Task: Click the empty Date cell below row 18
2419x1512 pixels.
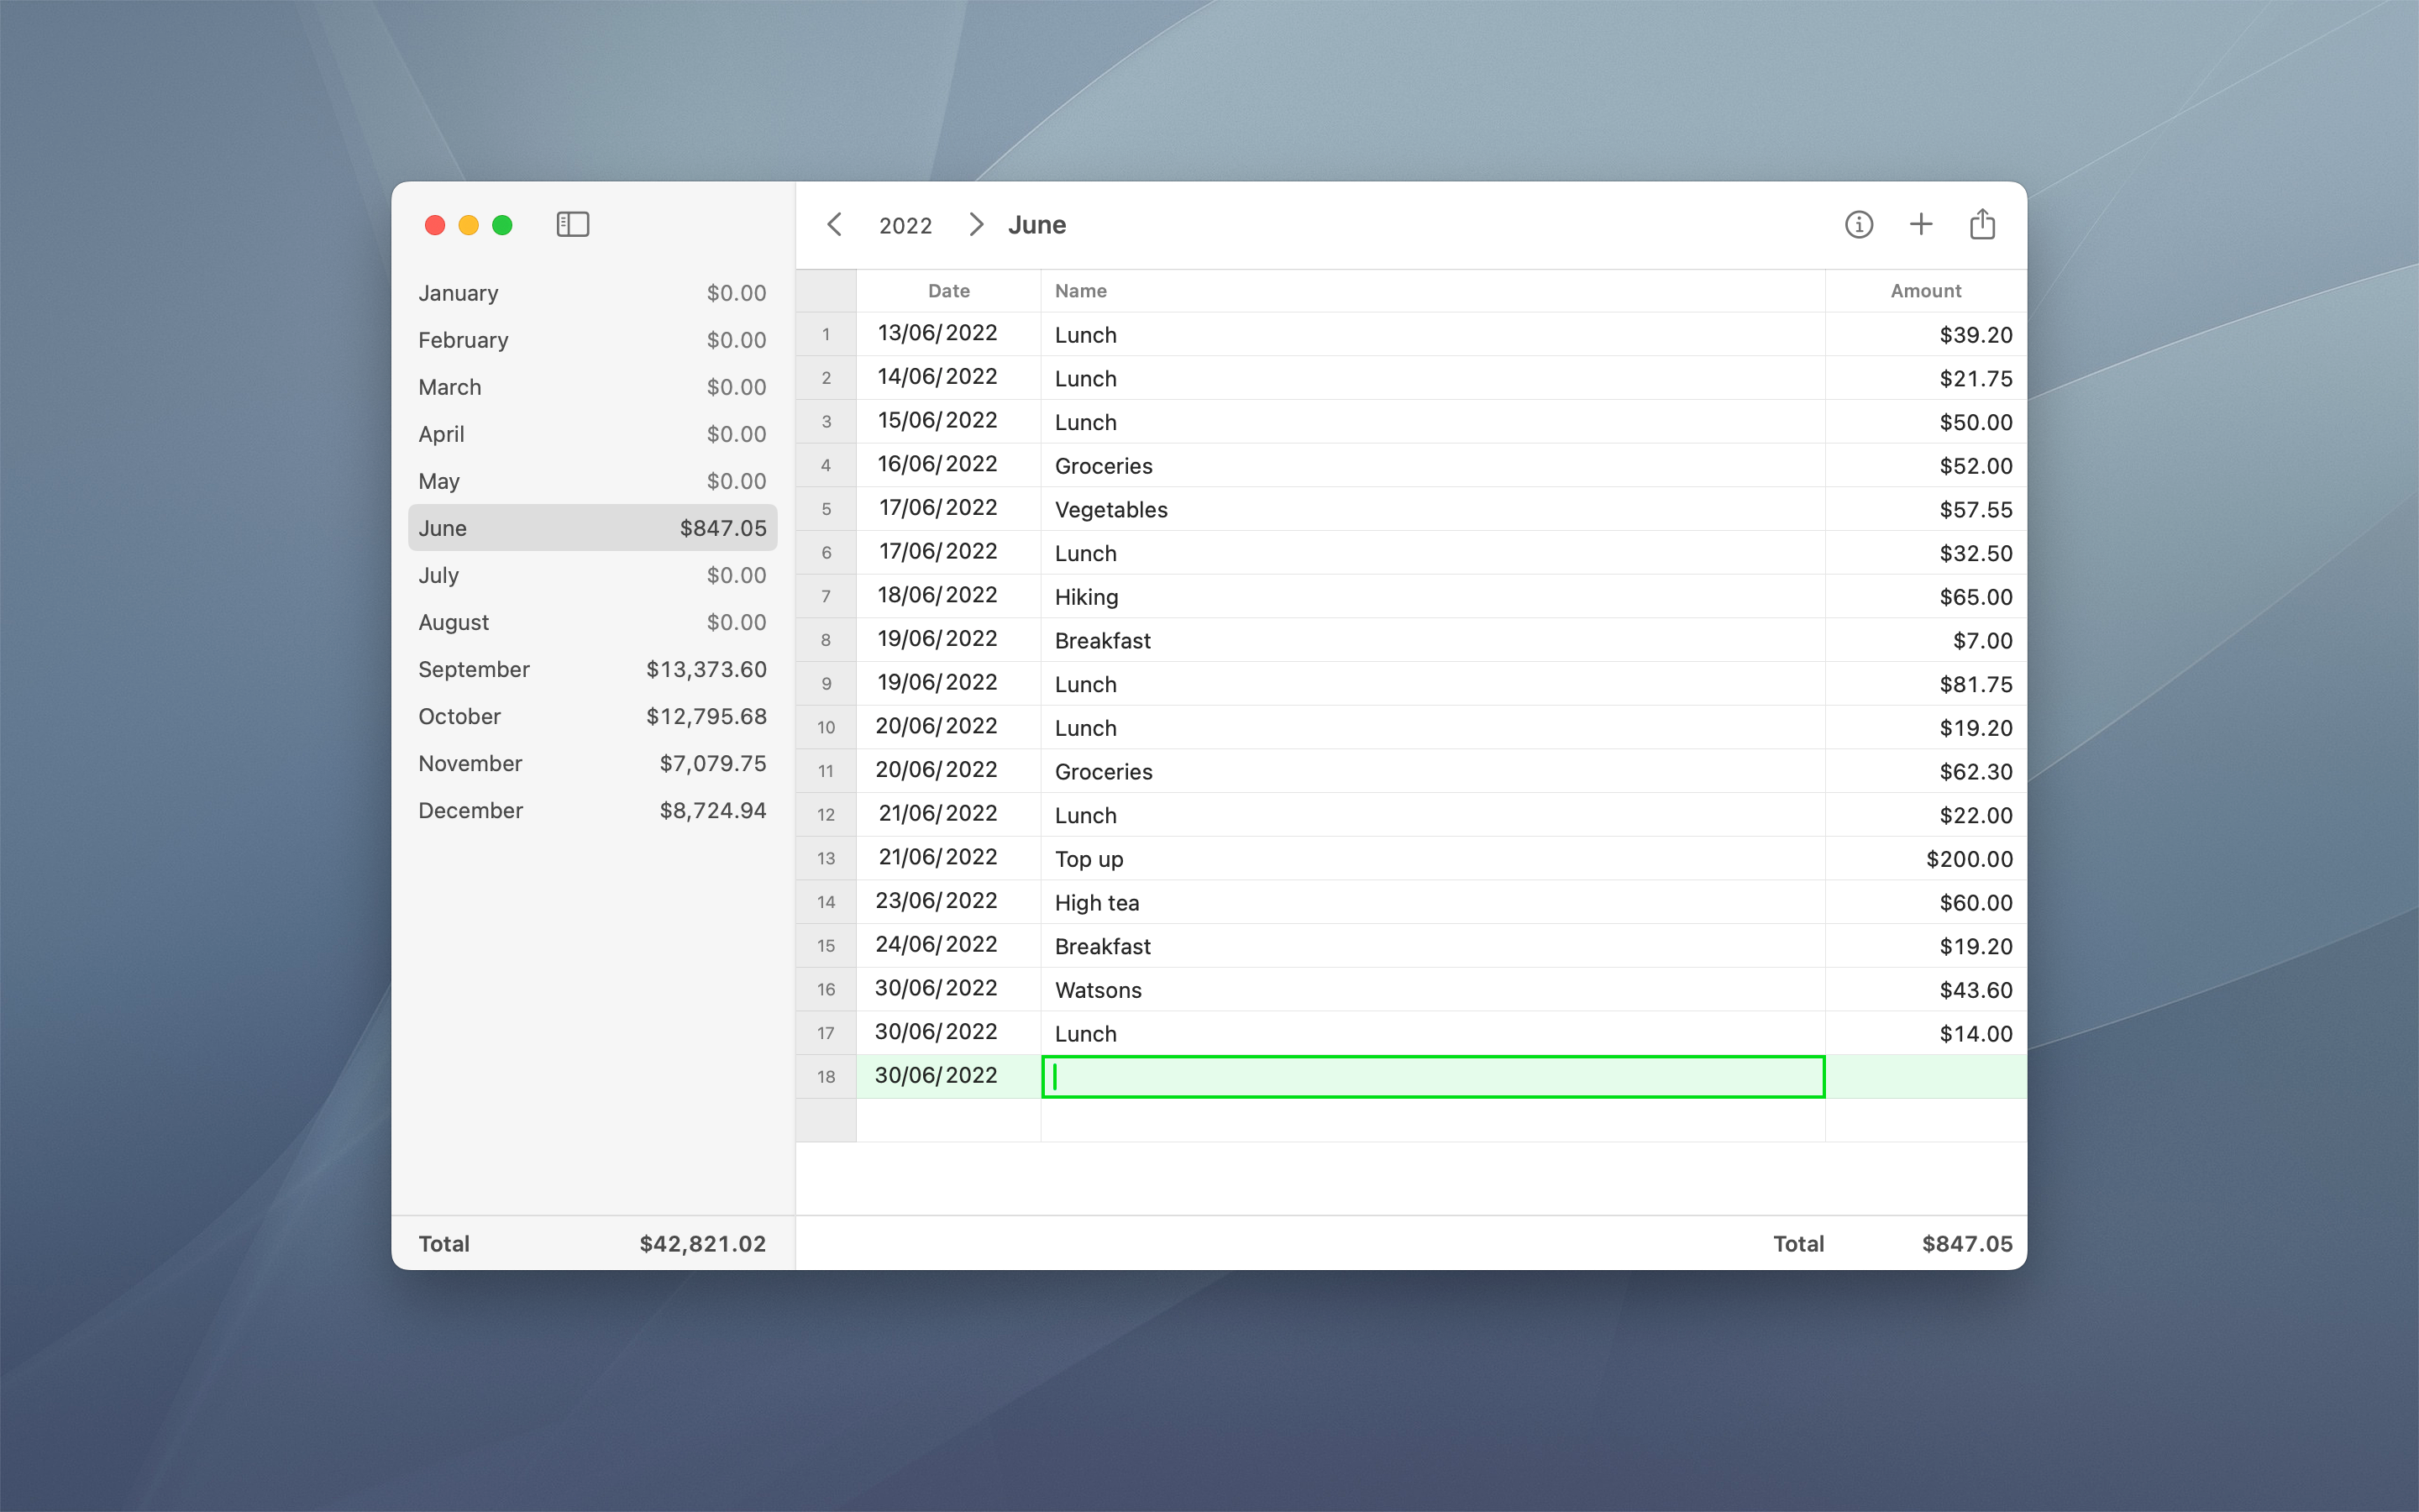Action: [x=948, y=1120]
